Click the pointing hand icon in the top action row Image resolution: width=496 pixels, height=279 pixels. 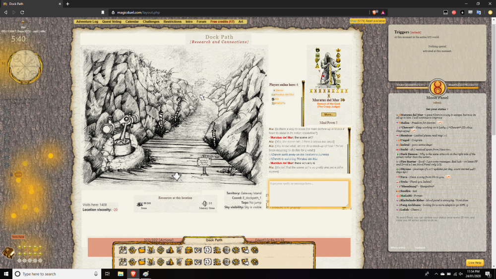coord(245,250)
